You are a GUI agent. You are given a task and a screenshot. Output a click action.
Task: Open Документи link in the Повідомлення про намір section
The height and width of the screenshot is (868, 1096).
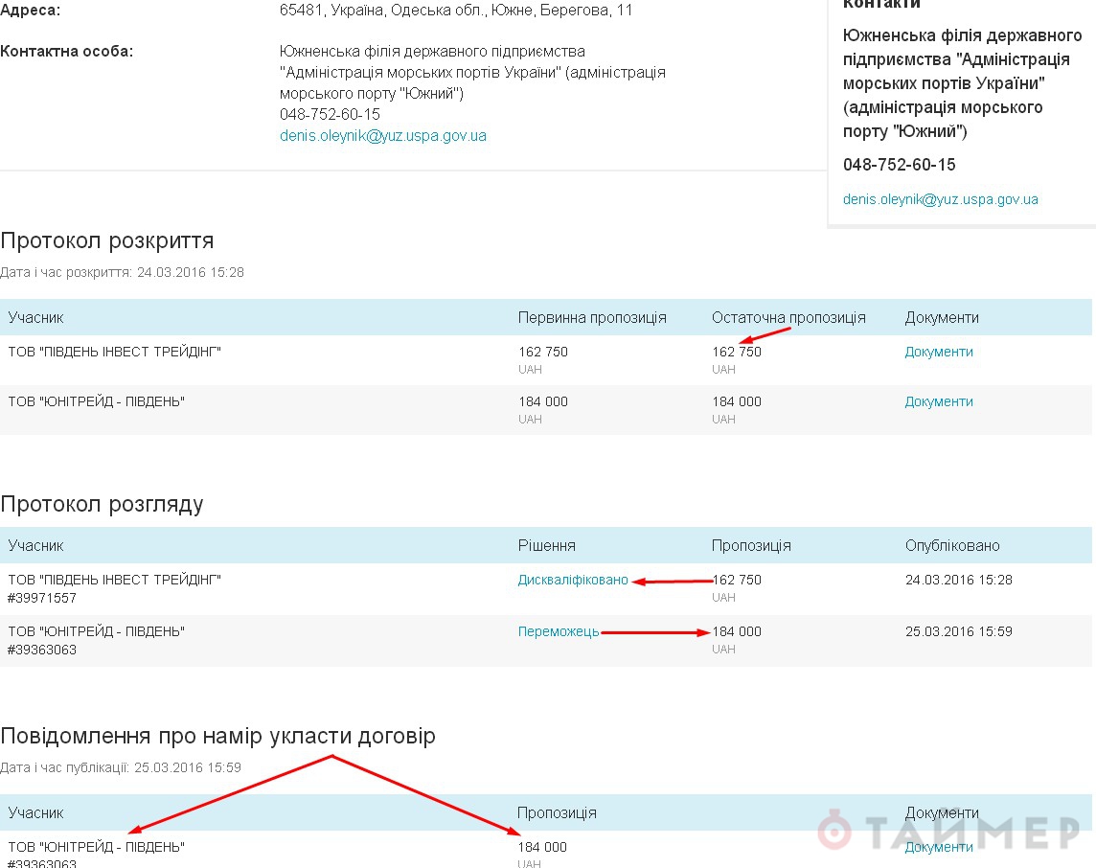(x=938, y=847)
